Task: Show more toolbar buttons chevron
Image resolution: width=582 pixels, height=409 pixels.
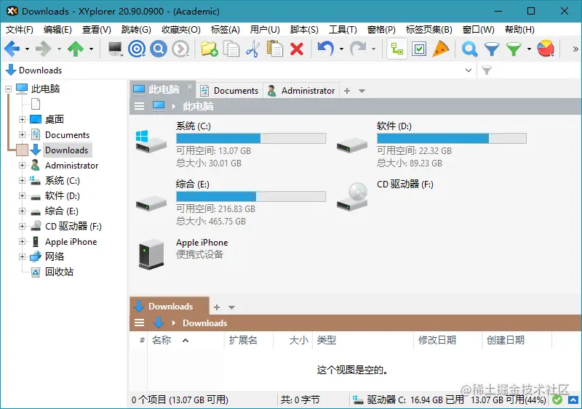Action: (575, 49)
